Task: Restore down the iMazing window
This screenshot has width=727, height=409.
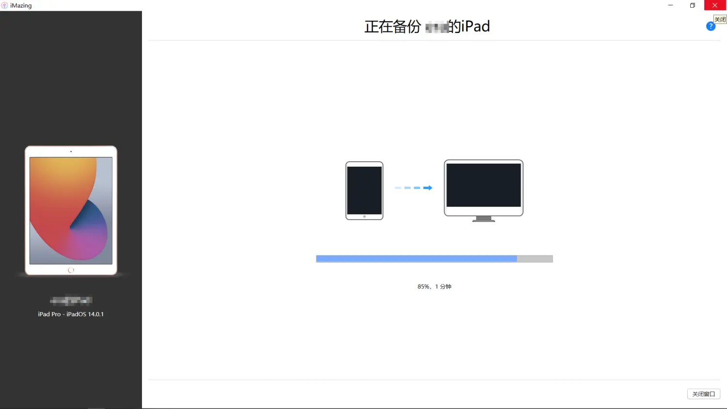Action: 693,5
